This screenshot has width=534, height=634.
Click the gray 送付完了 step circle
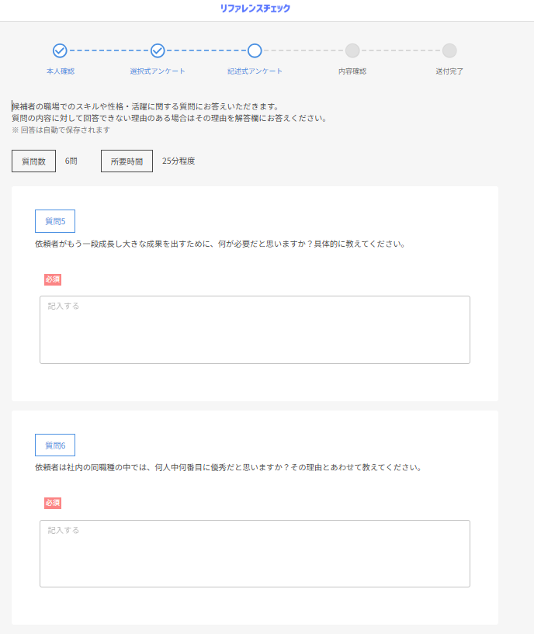[x=449, y=50]
